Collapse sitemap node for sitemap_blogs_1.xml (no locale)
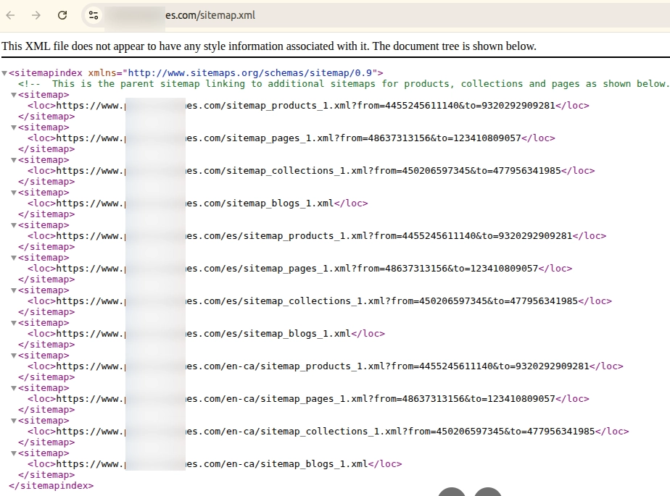The width and height of the screenshot is (670, 496). coord(14,193)
